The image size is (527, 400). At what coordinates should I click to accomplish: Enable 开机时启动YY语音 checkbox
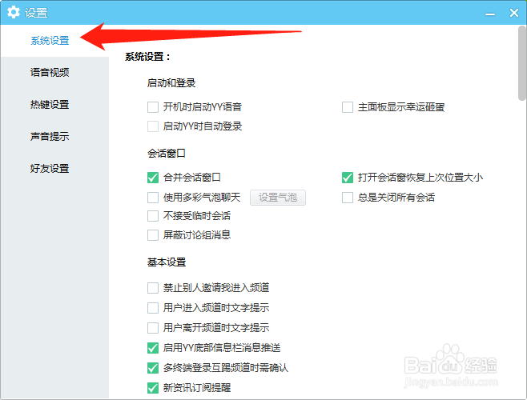tap(153, 107)
